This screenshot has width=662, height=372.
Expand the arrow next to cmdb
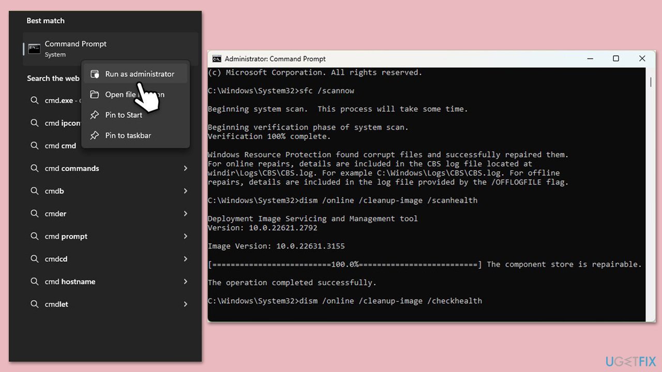(x=185, y=191)
